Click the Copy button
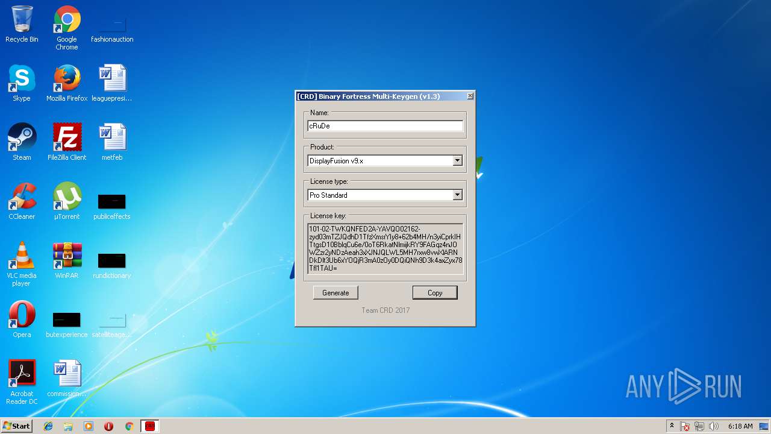Screen dimensions: 771x434 [435, 293]
